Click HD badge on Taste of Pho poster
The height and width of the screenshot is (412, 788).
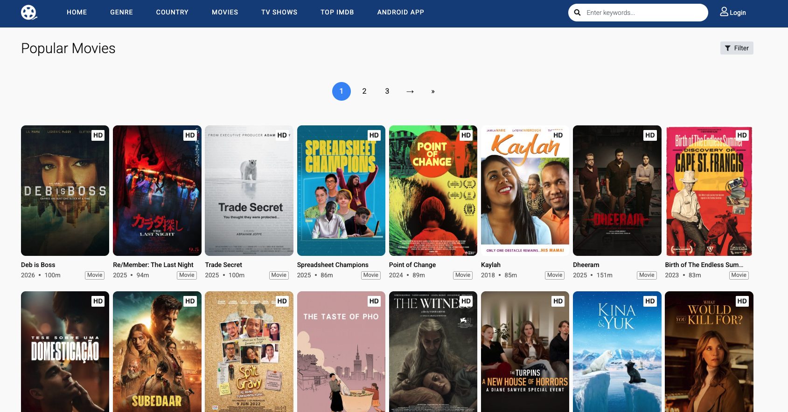click(x=374, y=301)
